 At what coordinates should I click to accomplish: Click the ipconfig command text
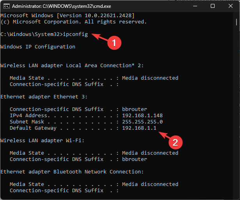point(75,34)
